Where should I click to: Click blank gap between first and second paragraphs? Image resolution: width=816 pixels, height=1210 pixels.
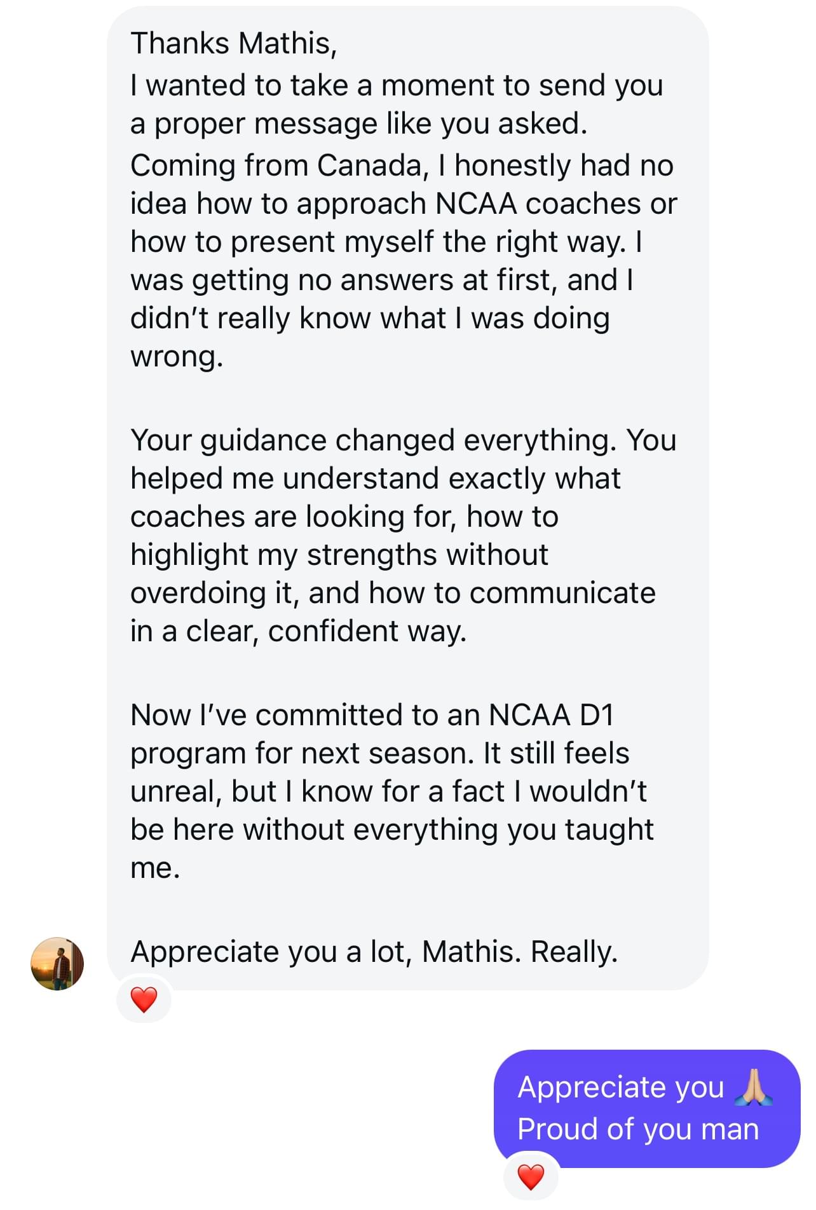pos(407,398)
